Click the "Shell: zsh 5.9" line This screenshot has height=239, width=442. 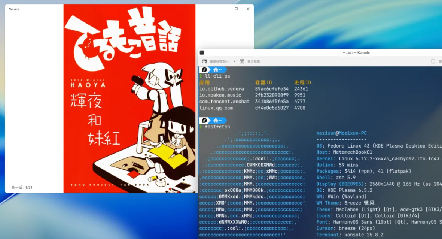tap(336, 178)
